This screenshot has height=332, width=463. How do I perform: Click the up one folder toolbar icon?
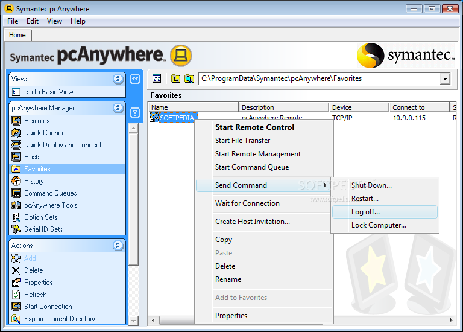point(175,78)
